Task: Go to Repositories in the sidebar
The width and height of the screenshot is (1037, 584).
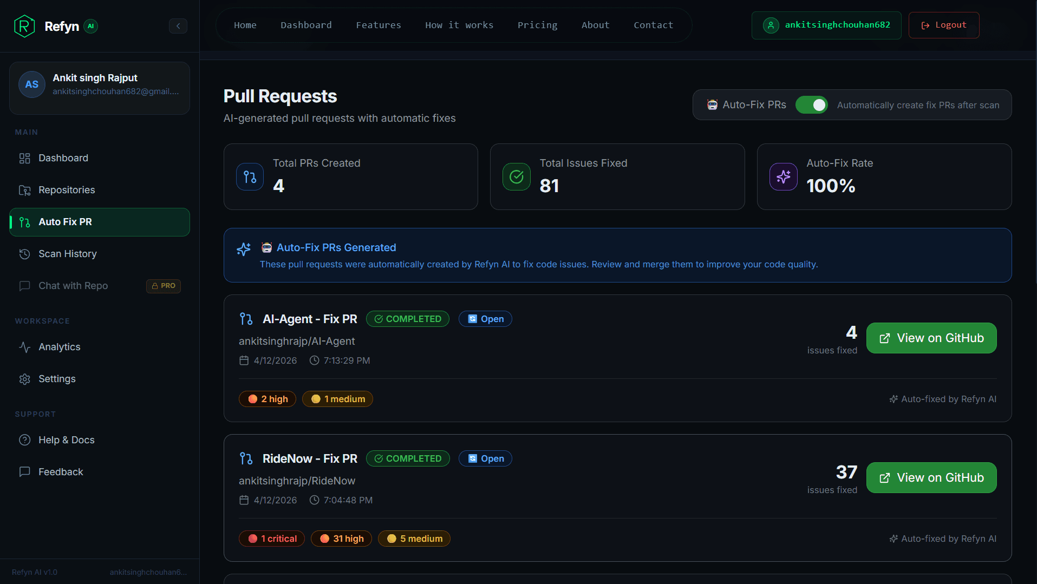Action: click(x=67, y=190)
